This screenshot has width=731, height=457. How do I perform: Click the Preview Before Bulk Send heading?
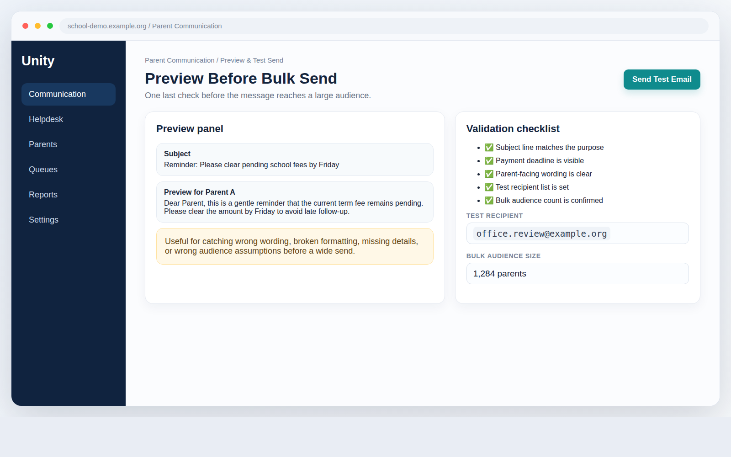point(241,79)
